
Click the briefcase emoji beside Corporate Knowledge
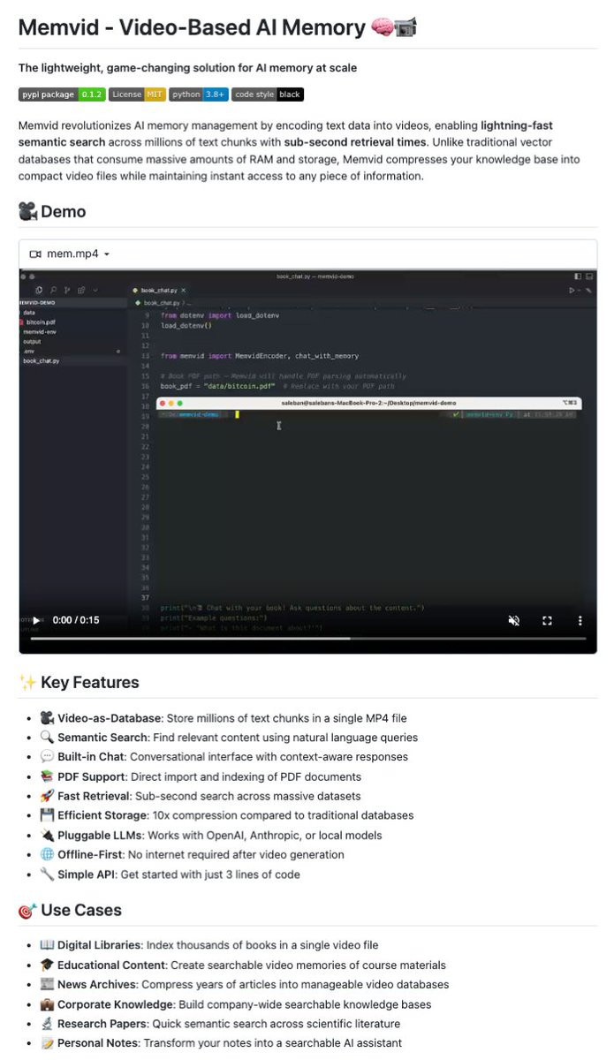pos(47,1004)
